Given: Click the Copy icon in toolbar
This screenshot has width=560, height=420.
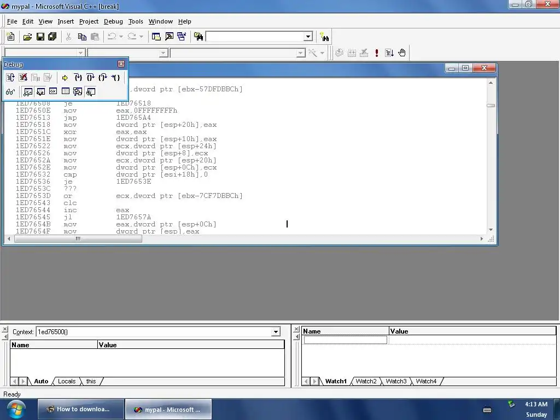Looking at the screenshot, I should [82, 37].
